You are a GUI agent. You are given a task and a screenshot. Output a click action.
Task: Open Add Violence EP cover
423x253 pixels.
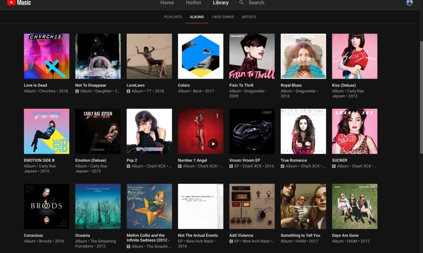(252, 206)
